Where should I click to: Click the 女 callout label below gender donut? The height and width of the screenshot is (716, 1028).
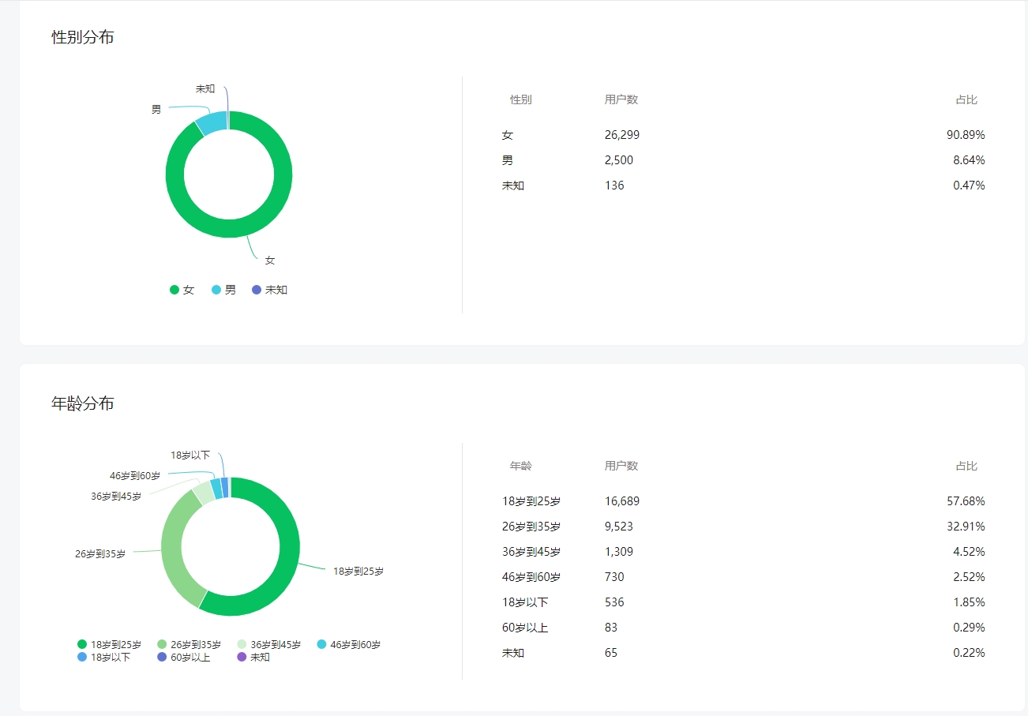coord(270,260)
